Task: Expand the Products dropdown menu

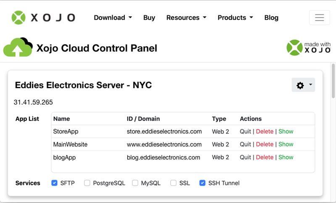Action: [235, 18]
